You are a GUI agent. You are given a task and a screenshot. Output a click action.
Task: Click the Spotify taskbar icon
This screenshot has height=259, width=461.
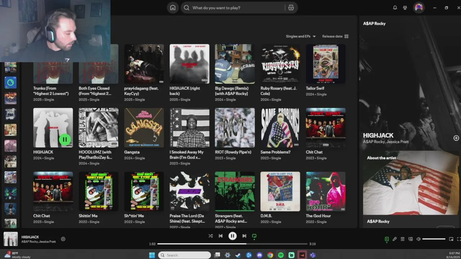[x=281, y=255]
